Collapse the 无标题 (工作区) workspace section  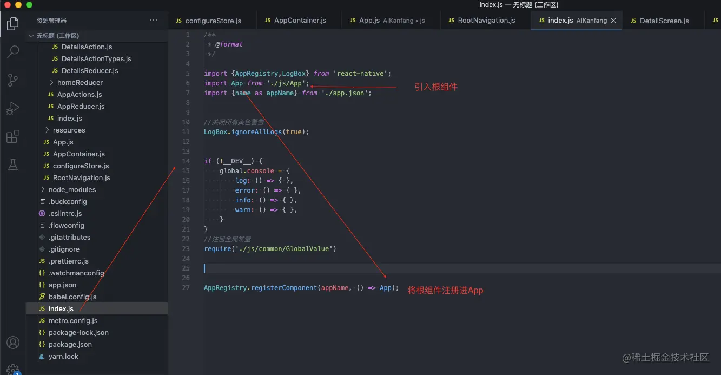tap(97, 36)
